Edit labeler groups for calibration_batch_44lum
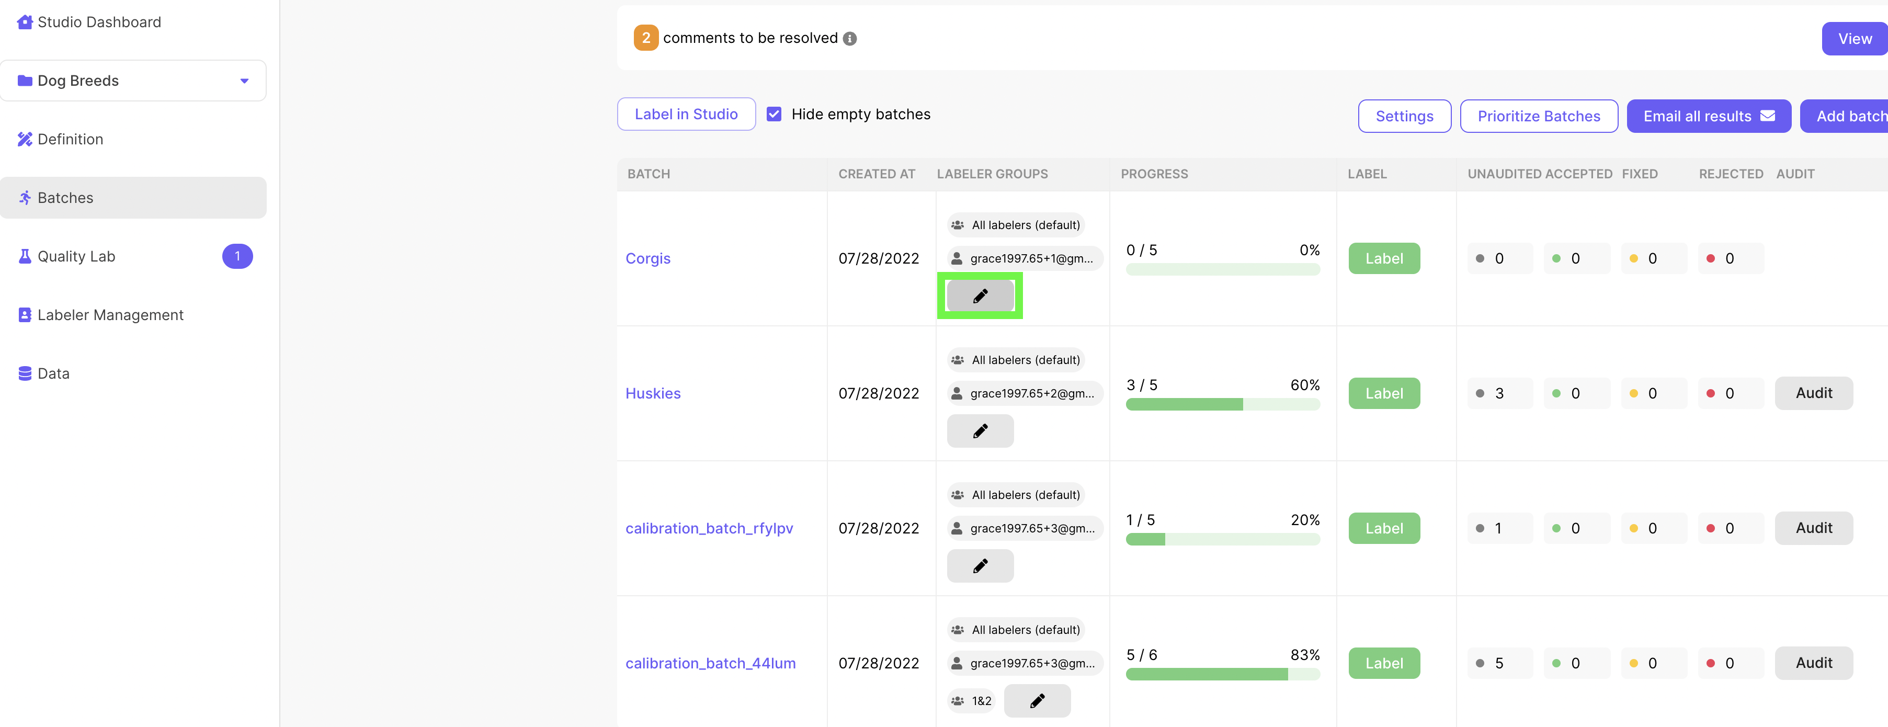The width and height of the screenshot is (1888, 727). click(x=1037, y=701)
